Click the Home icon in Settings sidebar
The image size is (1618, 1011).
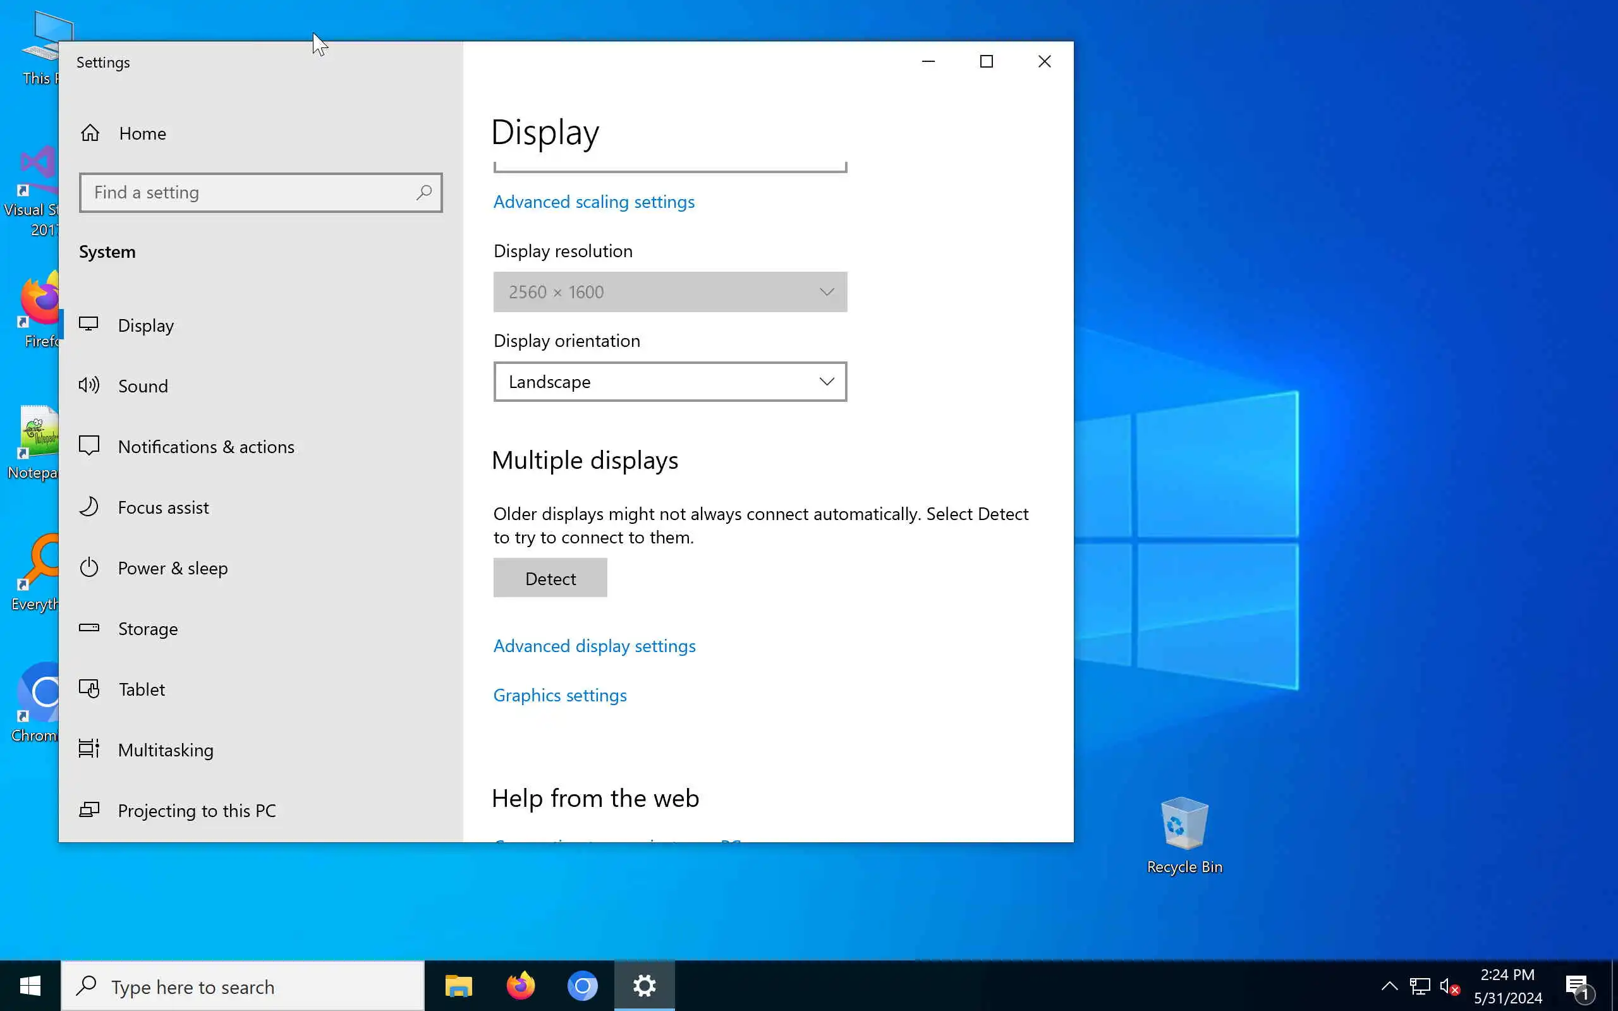tap(90, 133)
